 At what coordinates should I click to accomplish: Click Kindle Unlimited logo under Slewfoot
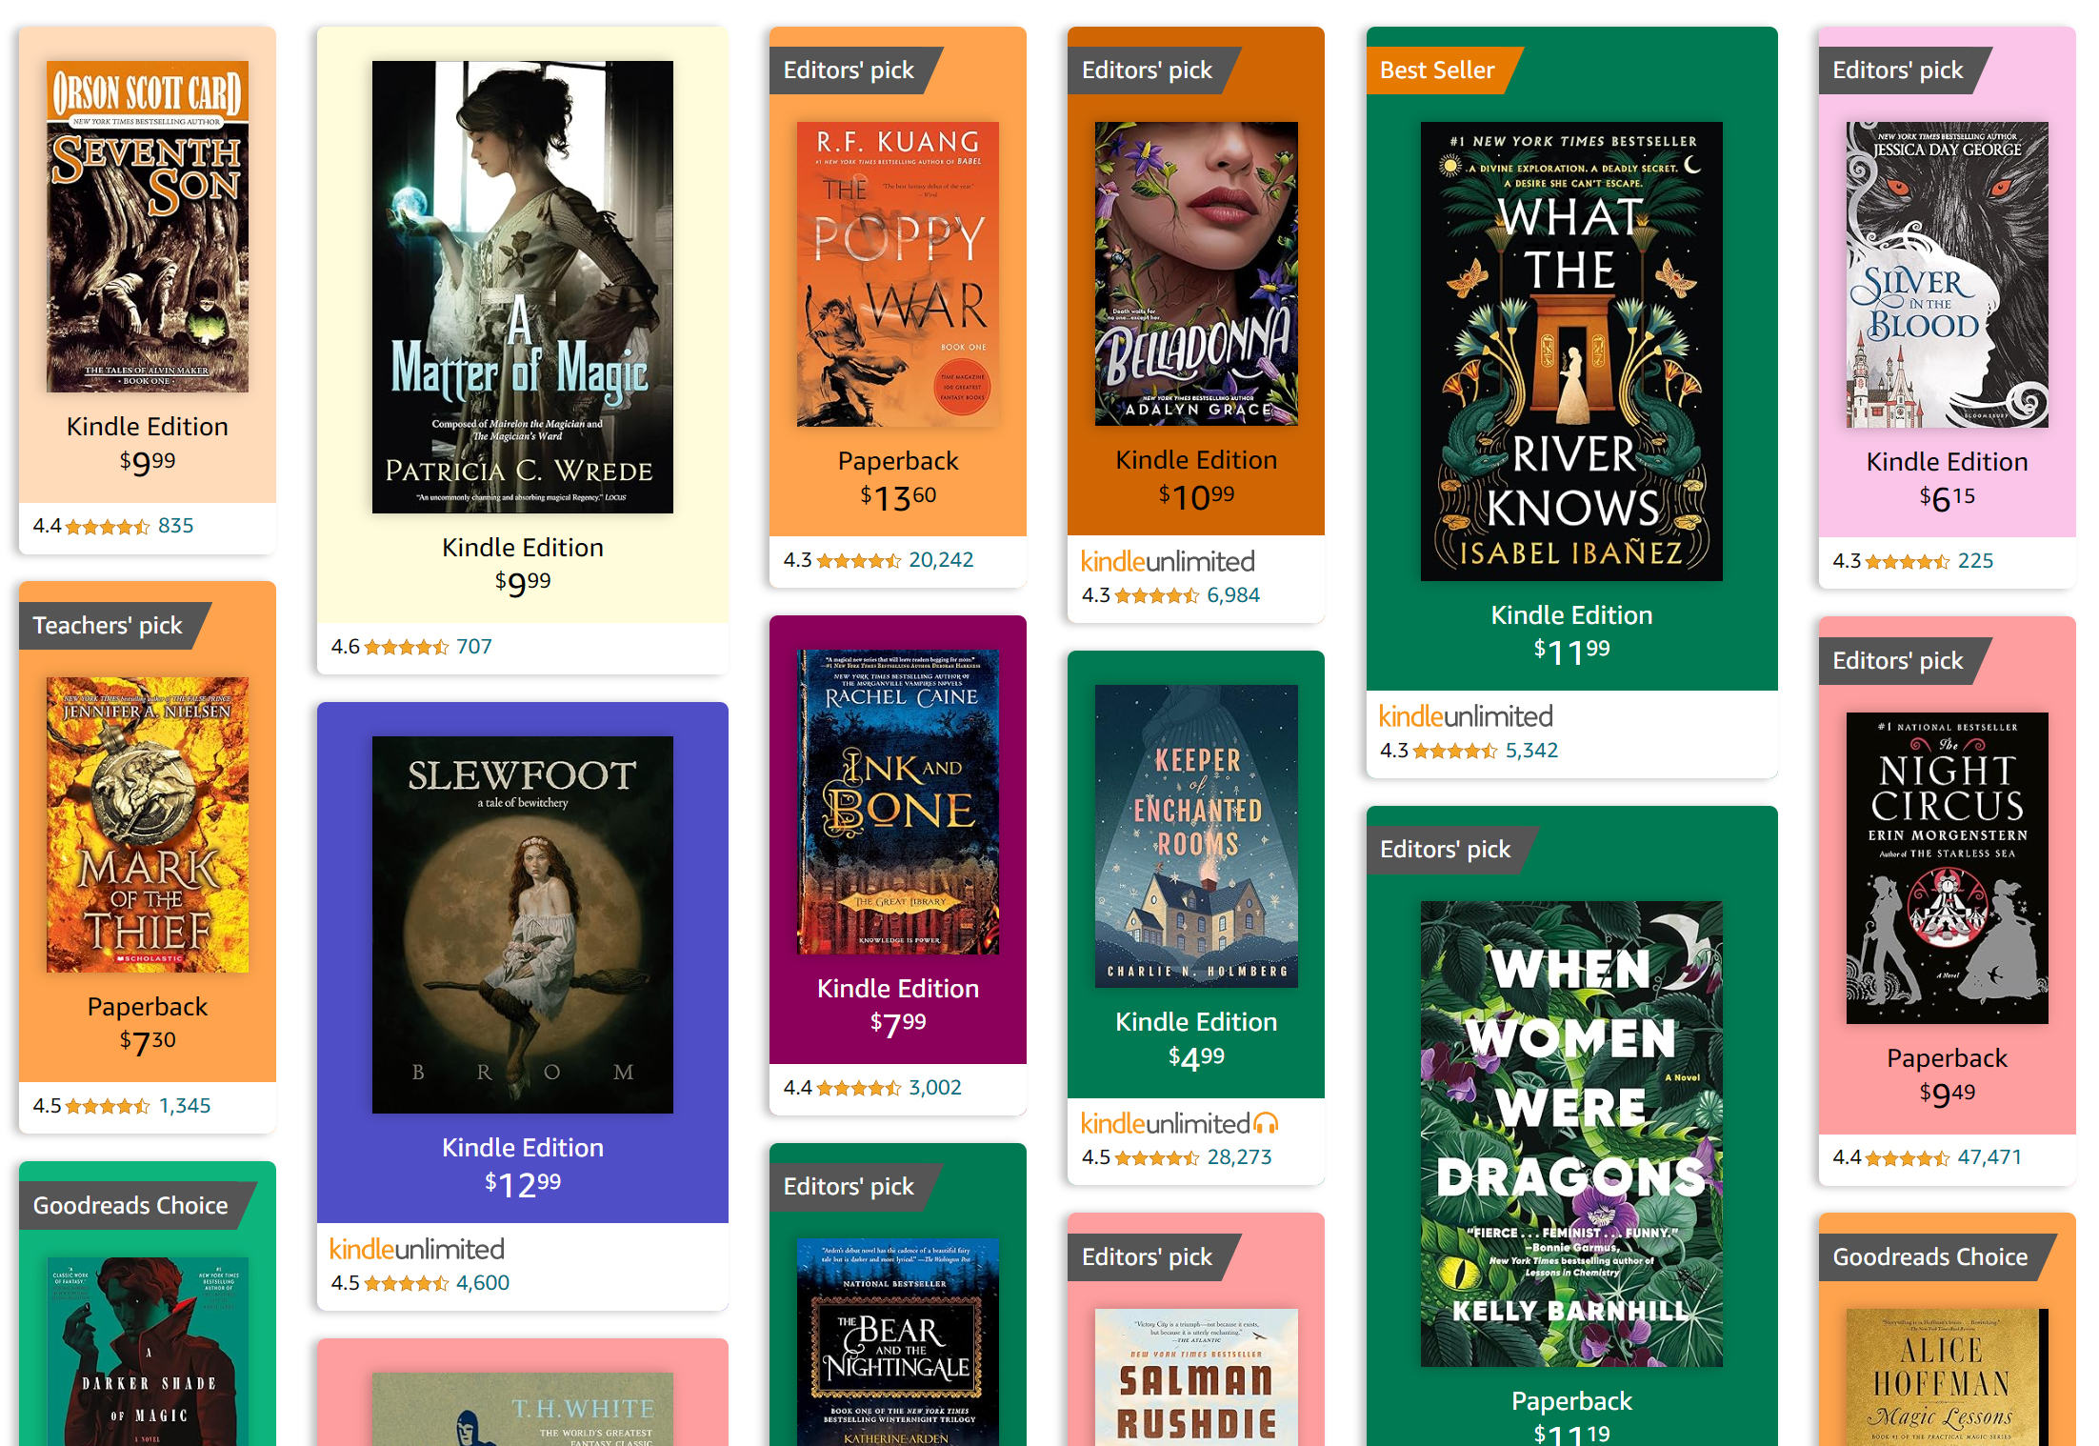[417, 1249]
